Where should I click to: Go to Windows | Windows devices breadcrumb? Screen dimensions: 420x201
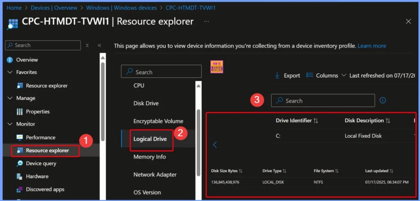[121, 8]
